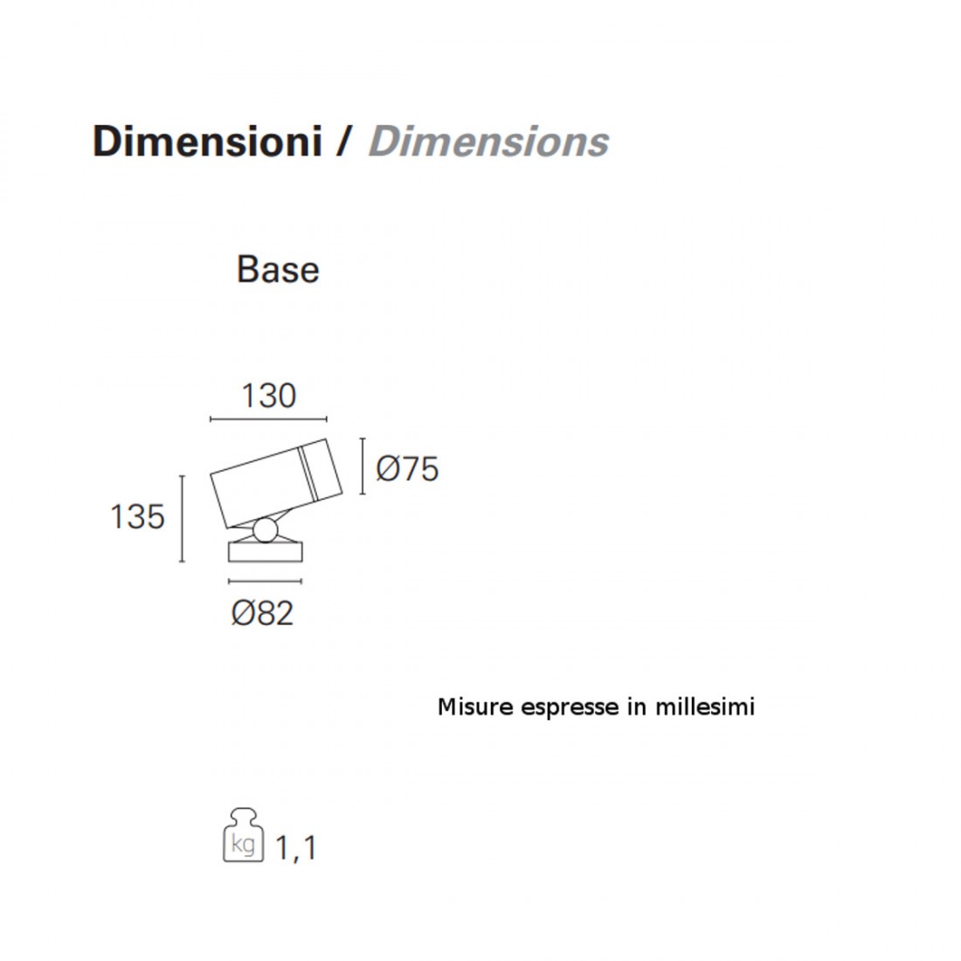Image resolution: width=961 pixels, height=961 pixels.
Task: Click the front lens ring of spotlight
Action: 321,469
